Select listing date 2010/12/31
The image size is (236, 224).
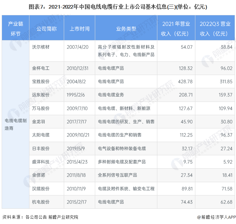click(78, 68)
